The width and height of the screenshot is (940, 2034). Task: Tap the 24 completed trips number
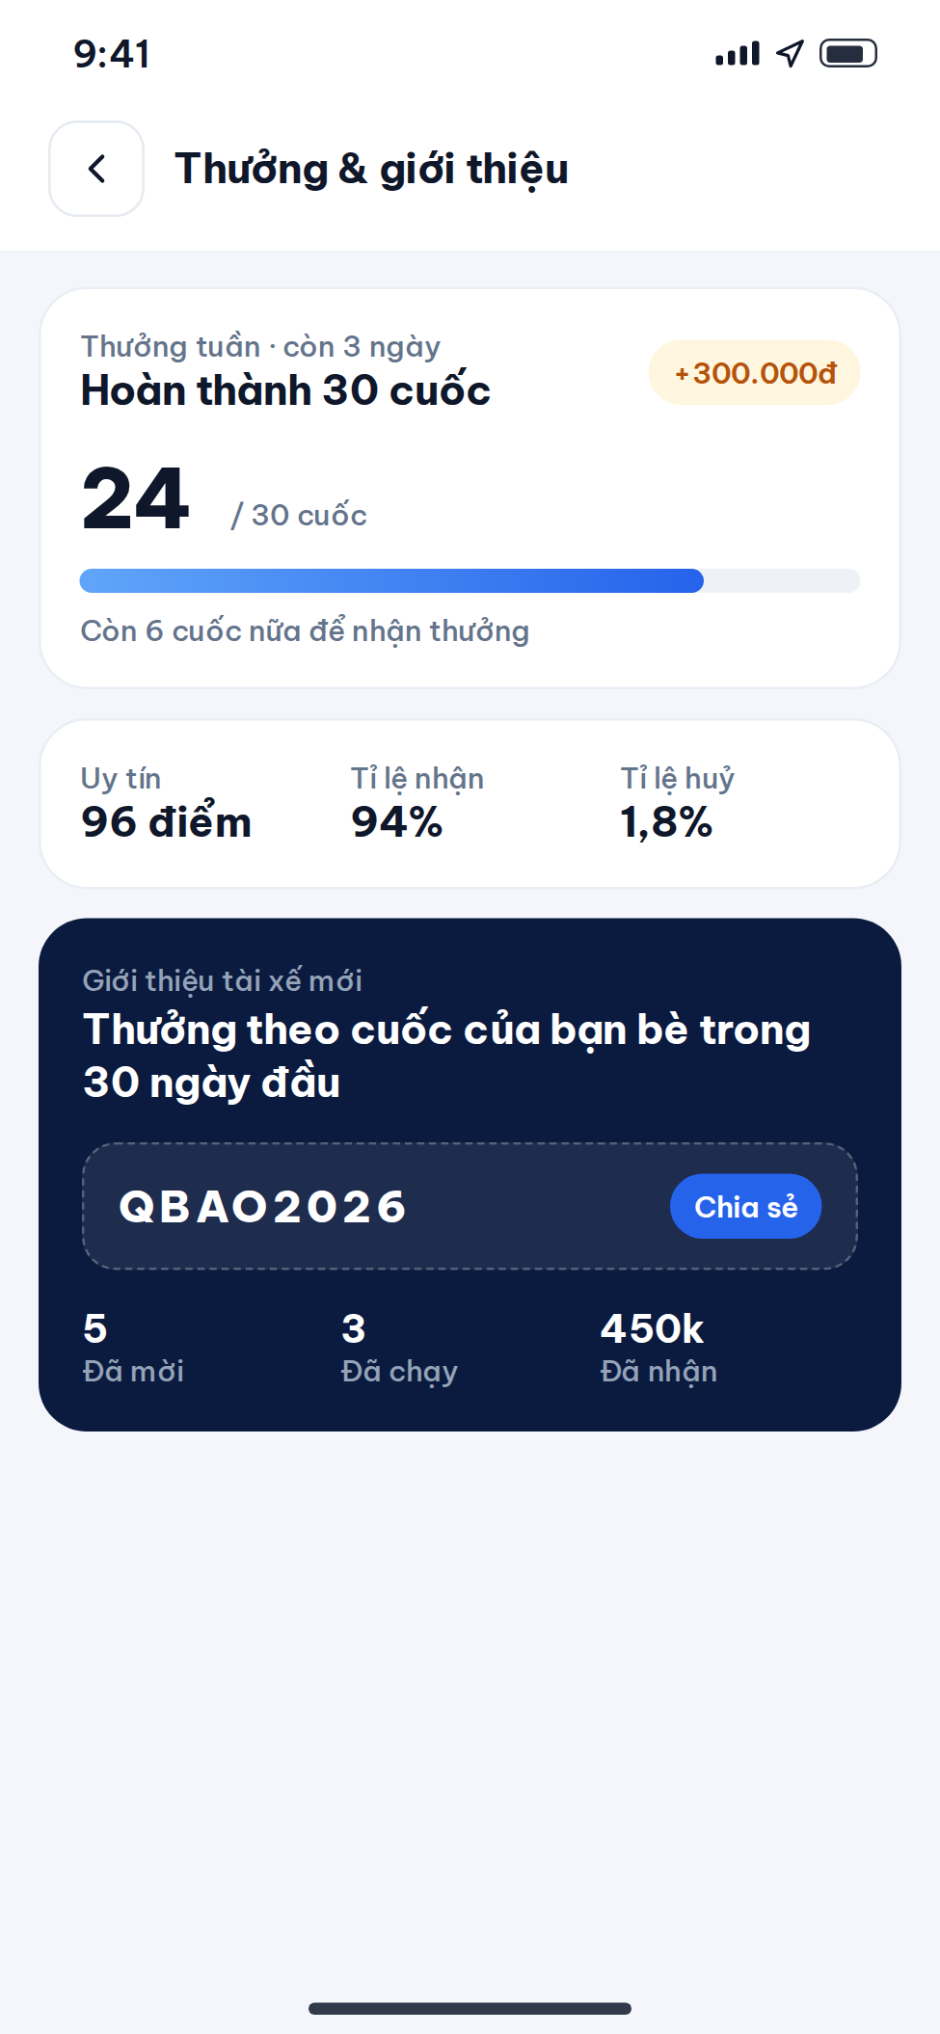tap(136, 498)
